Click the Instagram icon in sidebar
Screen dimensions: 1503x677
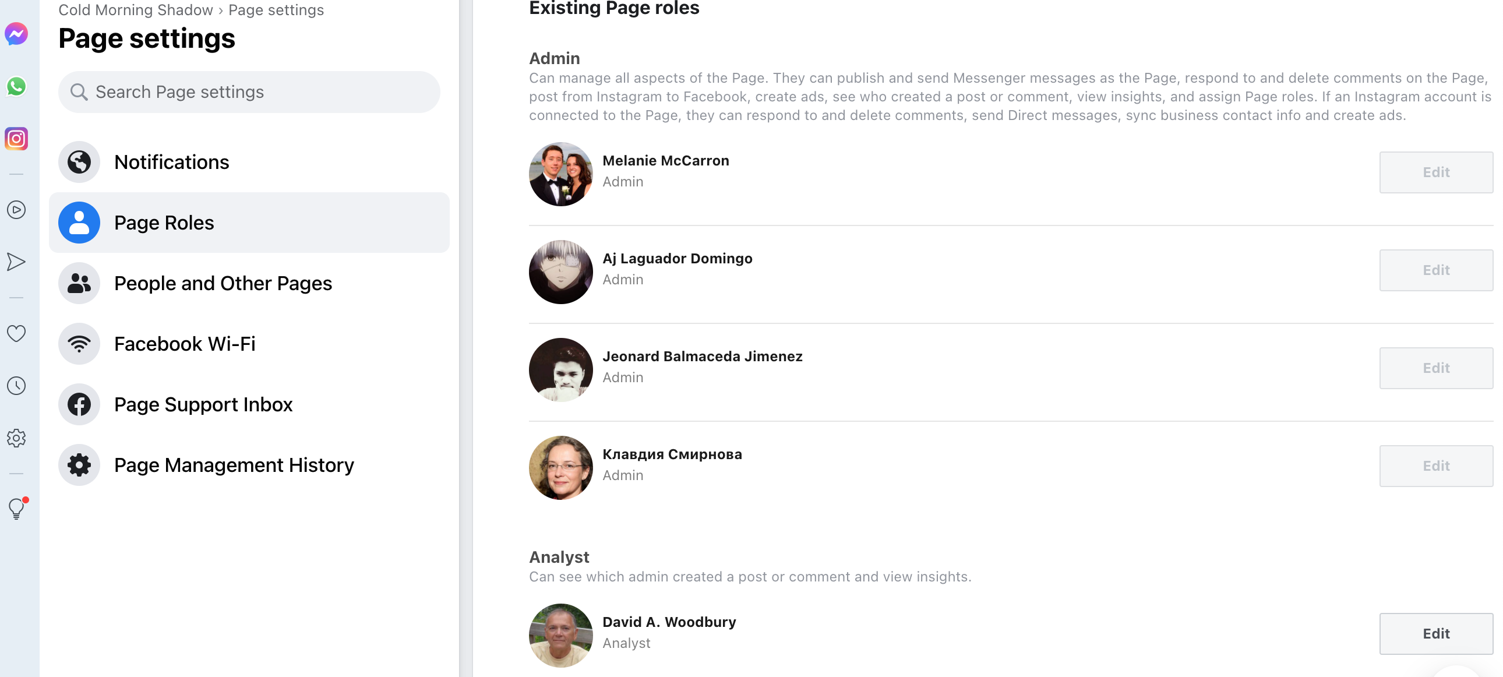click(x=16, y=139)
